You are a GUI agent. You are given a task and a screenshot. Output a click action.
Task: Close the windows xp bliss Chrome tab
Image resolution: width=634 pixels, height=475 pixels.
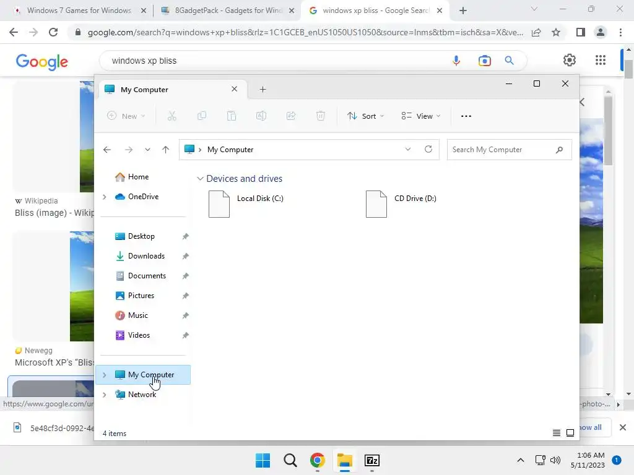coord(440,11)
